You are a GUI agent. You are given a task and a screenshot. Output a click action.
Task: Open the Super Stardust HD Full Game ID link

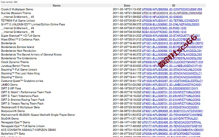coord(171,36)
